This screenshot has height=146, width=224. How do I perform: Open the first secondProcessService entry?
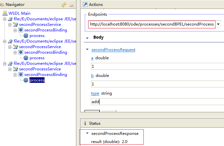[x=40, y=25]
